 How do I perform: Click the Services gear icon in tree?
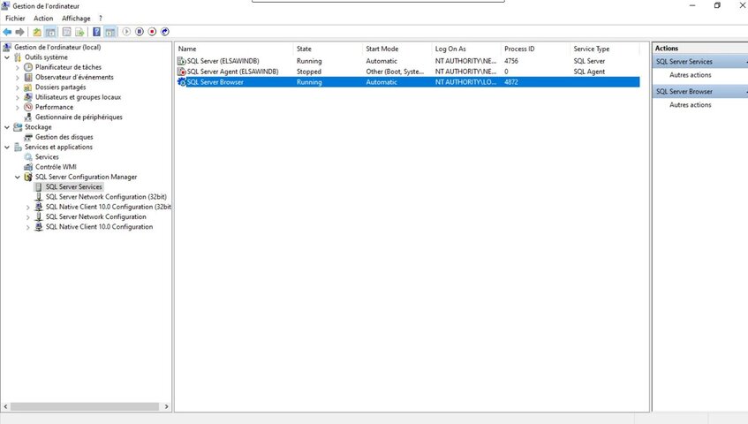click(28, 157)
